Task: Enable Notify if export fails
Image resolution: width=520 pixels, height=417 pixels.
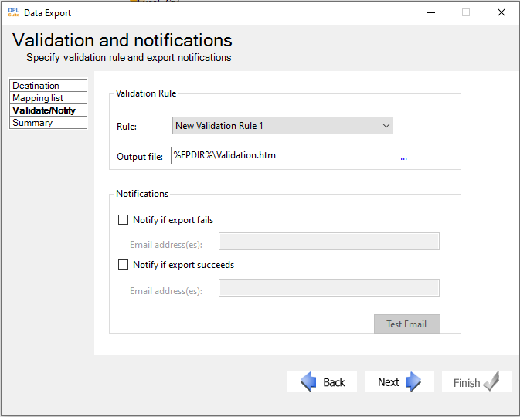Action: point(124,220)
